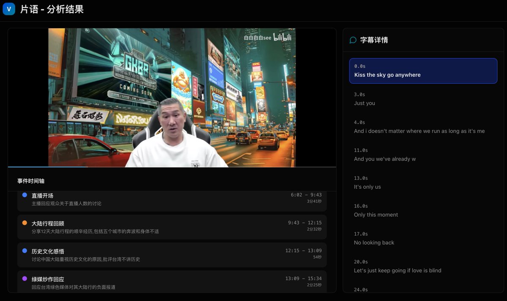
Task: Click the 片语 - 分析结果 page title
Action: (x=52, y=9)
